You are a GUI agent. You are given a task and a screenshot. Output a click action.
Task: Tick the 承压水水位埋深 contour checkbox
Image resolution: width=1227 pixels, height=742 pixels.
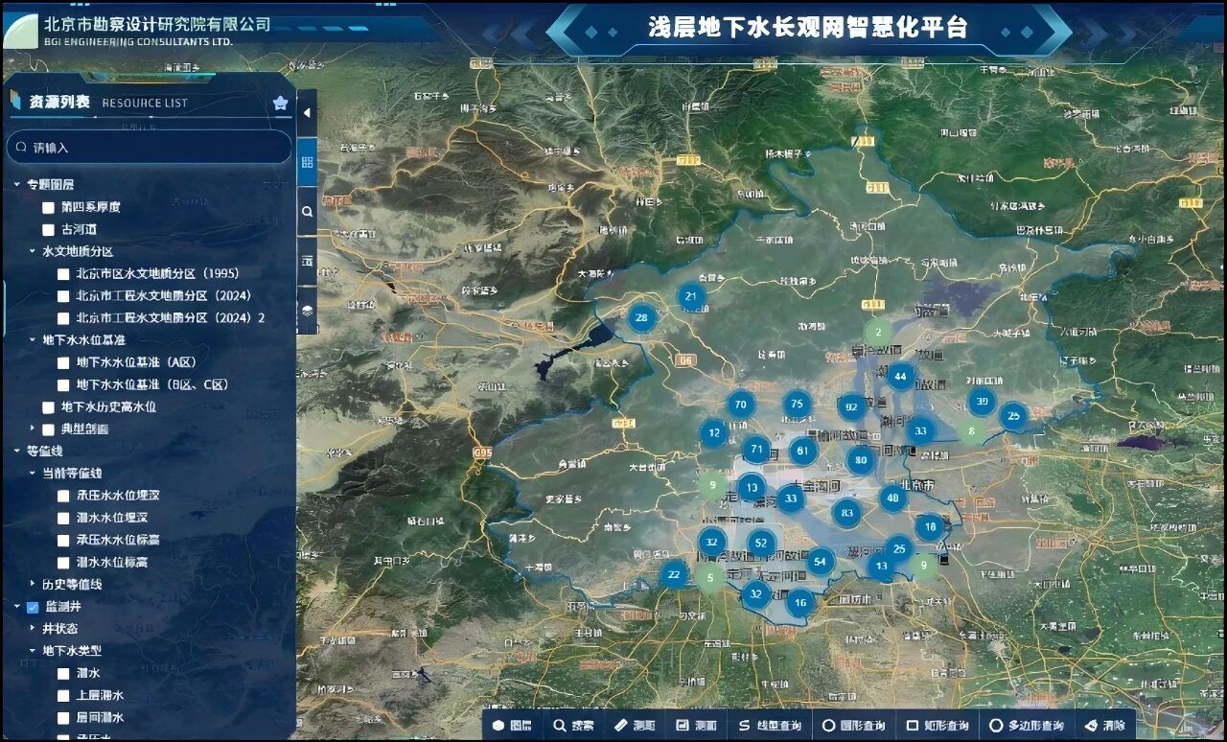point(63,496)
